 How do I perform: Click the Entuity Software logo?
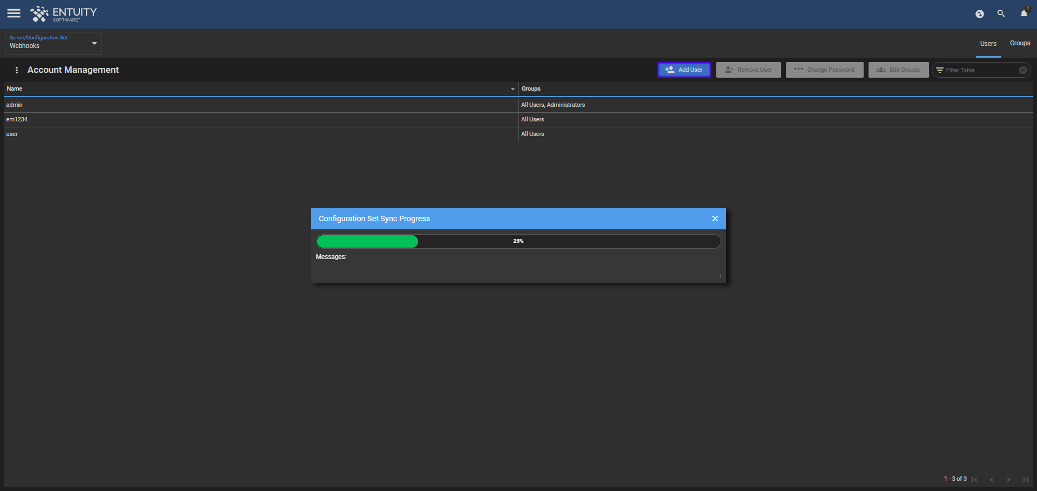click(63, 14)
